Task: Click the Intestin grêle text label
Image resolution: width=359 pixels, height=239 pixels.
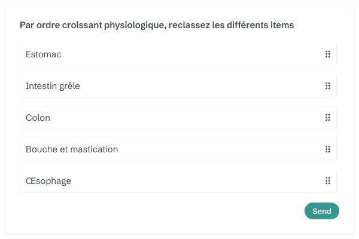Action: pos(53,86)
